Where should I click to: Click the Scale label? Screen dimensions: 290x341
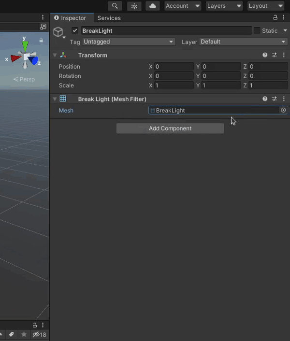point(66,85)
